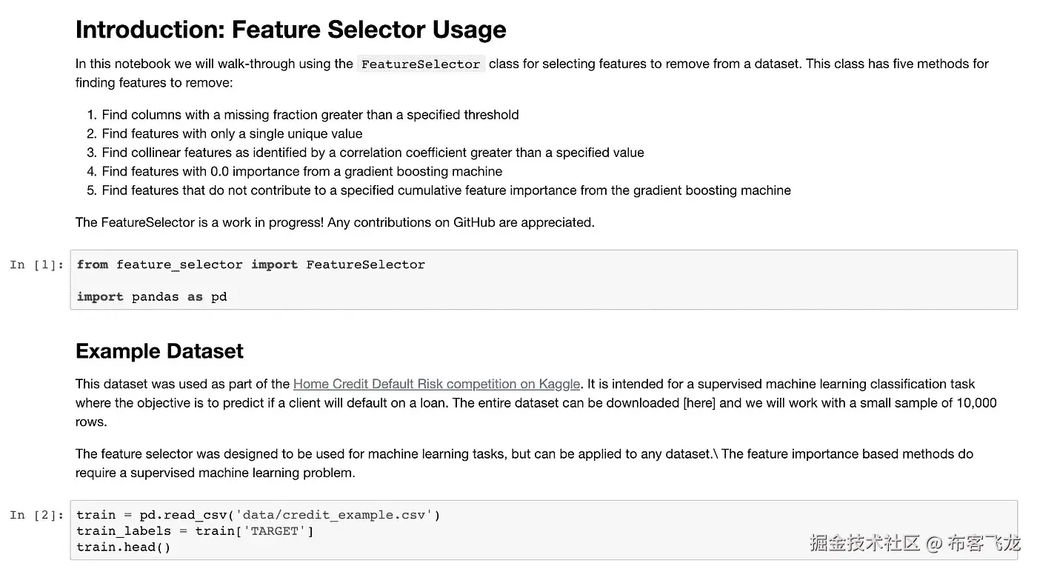This screenshot has width=1037, height=569.
Task: Click the Introduction: Feature Selector Usage heading
Action: 290,30
